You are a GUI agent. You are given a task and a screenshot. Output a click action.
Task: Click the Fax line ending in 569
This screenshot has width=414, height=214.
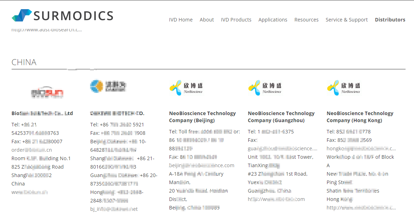[349, 140]
